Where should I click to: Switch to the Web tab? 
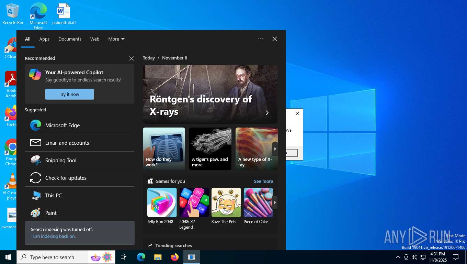(95, 39)
